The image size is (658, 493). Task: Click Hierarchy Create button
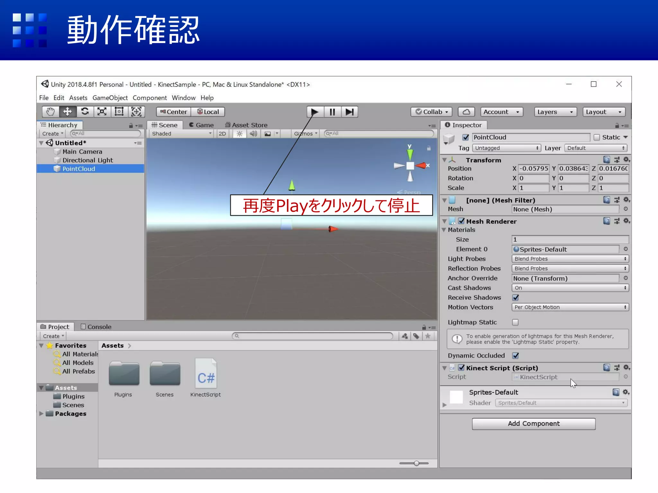click(52, 134)
